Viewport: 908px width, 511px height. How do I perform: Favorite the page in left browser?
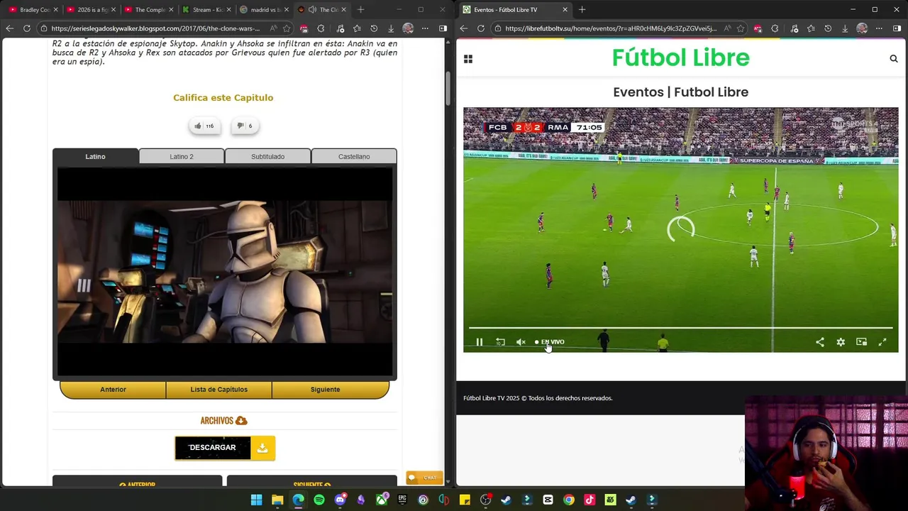tap(287, 28)
